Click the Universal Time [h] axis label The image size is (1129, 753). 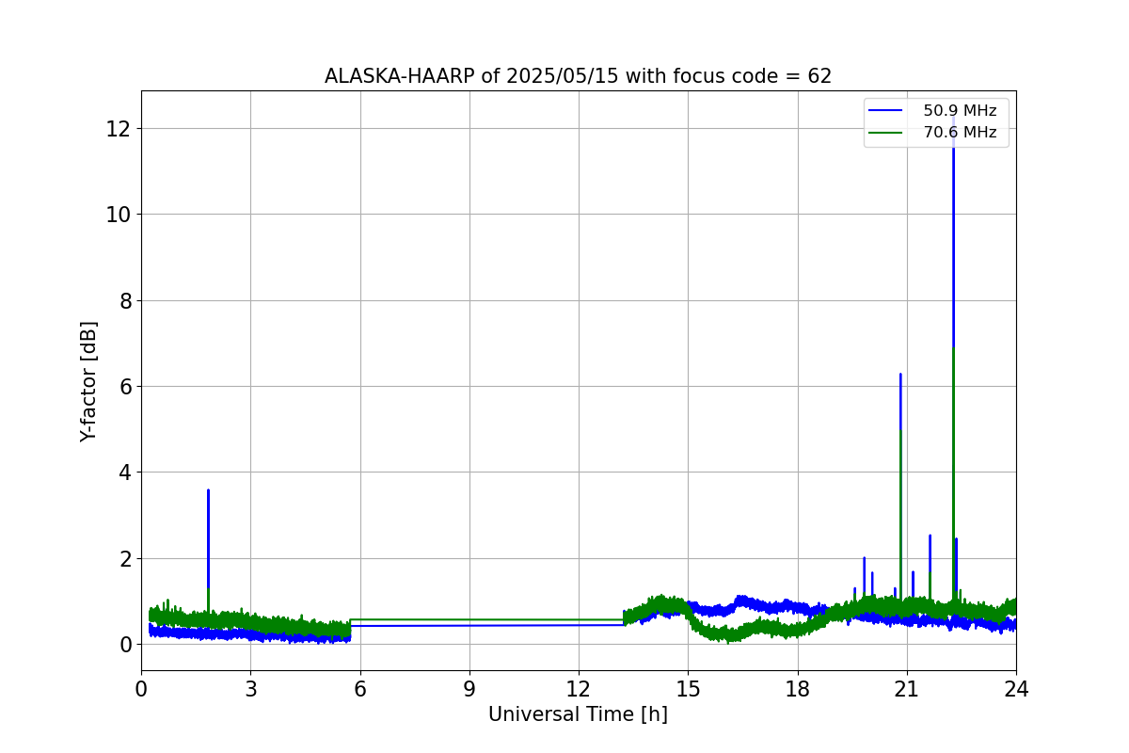pyautogui.click(x=578, y=714)
